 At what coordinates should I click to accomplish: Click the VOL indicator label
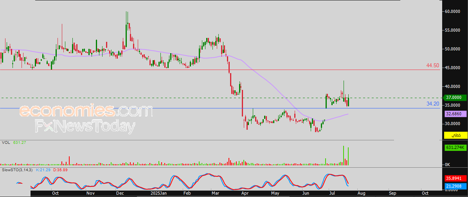5,143
